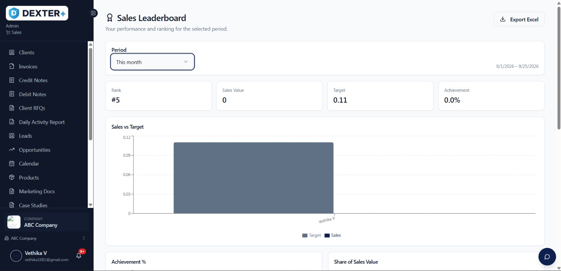Image resolution: width=561 pixels, height=271 pixels.
Task: Click the Sales Leaderboard award icon
Action: pyautogui.click(x=110, y=18)
